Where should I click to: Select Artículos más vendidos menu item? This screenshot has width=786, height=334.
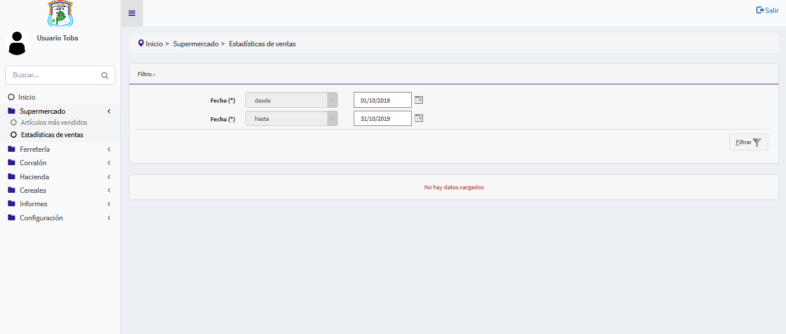coord(54,122)
